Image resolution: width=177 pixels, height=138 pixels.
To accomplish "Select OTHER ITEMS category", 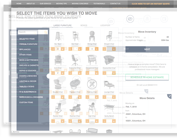I will tap(25, 55).
